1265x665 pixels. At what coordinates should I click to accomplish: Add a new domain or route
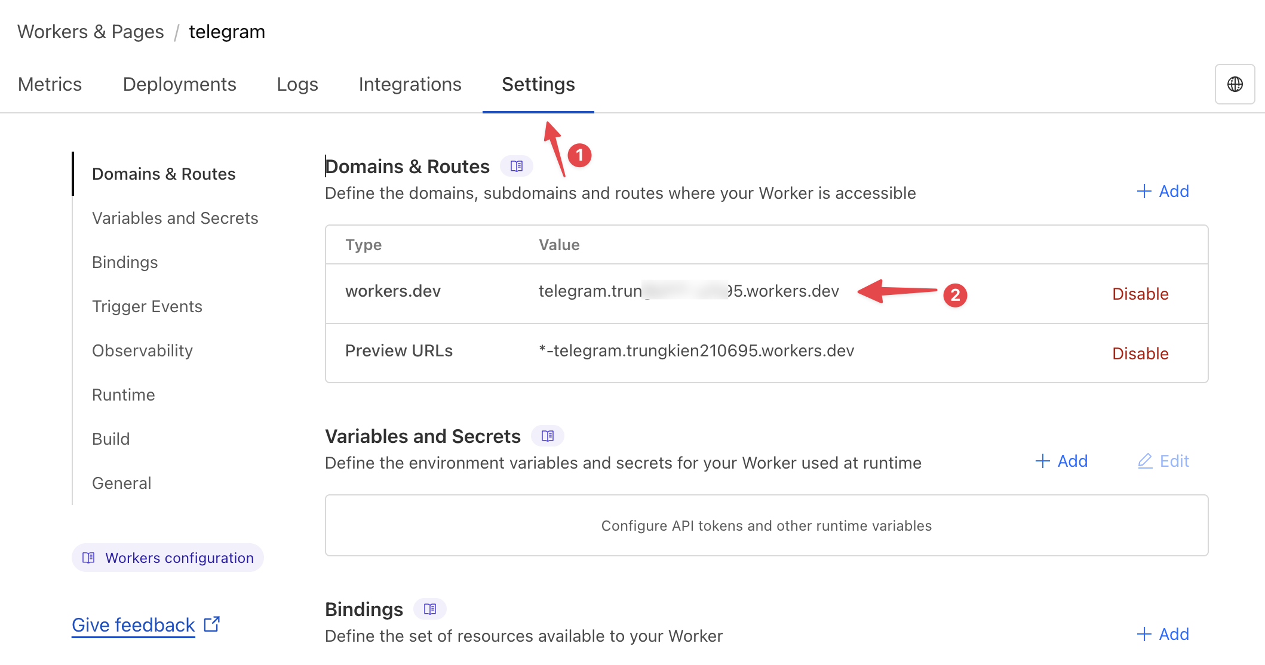[x=1163, y=191]
